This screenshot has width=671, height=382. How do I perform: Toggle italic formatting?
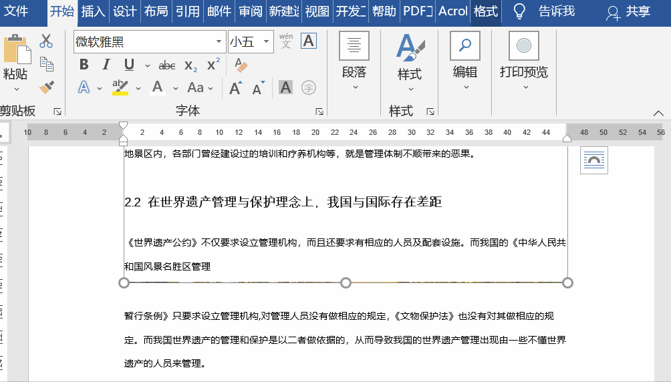pyautogui.click(x=106, y=65)
